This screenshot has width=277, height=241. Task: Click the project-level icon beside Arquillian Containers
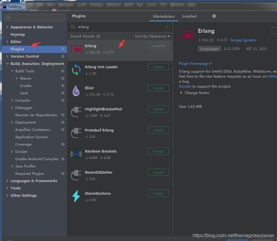(63, 130)
